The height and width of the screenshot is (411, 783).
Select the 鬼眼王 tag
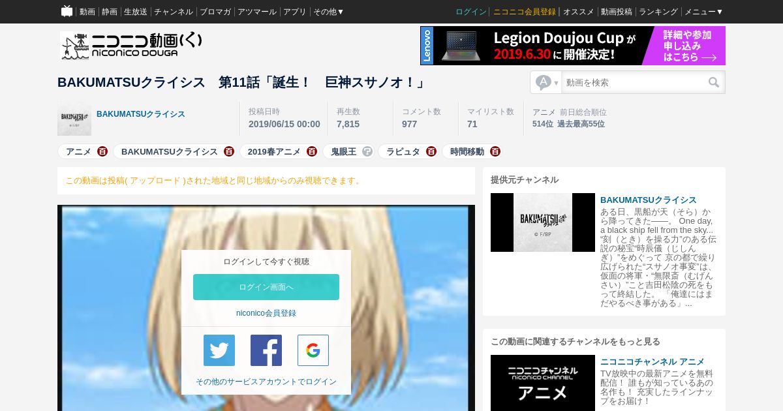click(x=344, y=151)
